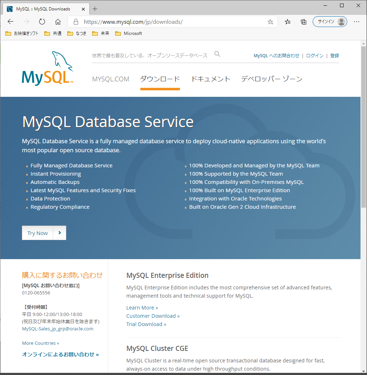367x375 pixels.
Task: Select the ドキュメント navigation item
Action: coord(210,78)
